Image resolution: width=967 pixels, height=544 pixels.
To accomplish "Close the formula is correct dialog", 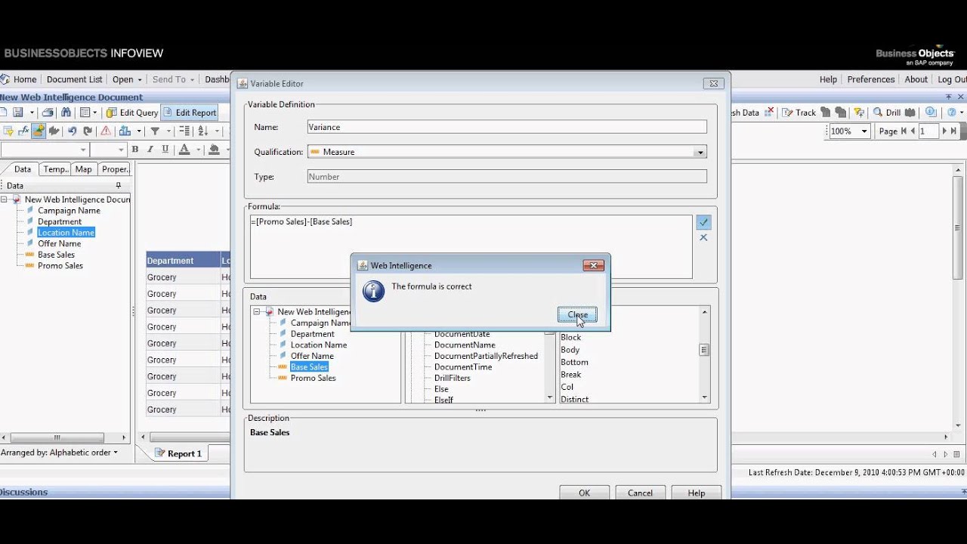I will click(577, 314).
